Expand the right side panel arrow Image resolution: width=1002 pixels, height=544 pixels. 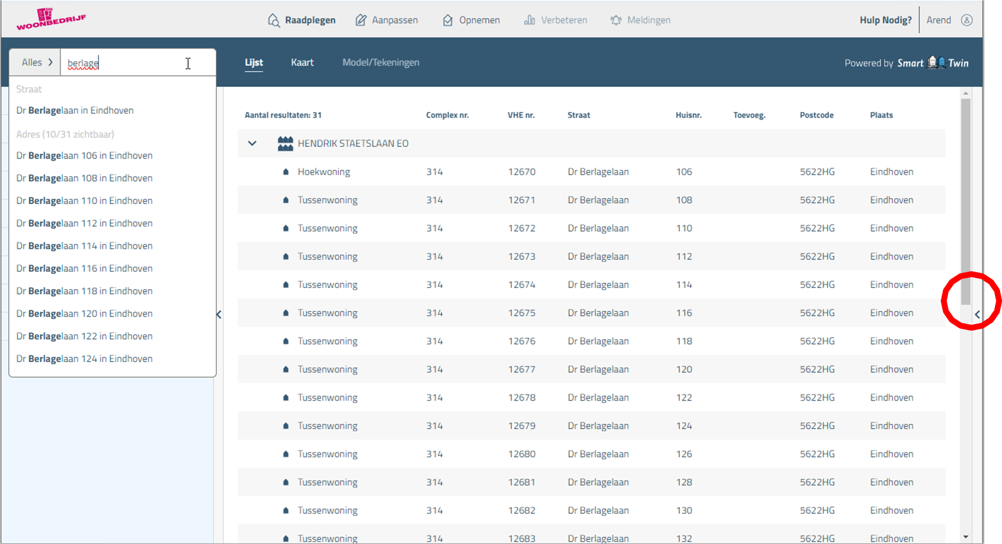click(978, 315)
